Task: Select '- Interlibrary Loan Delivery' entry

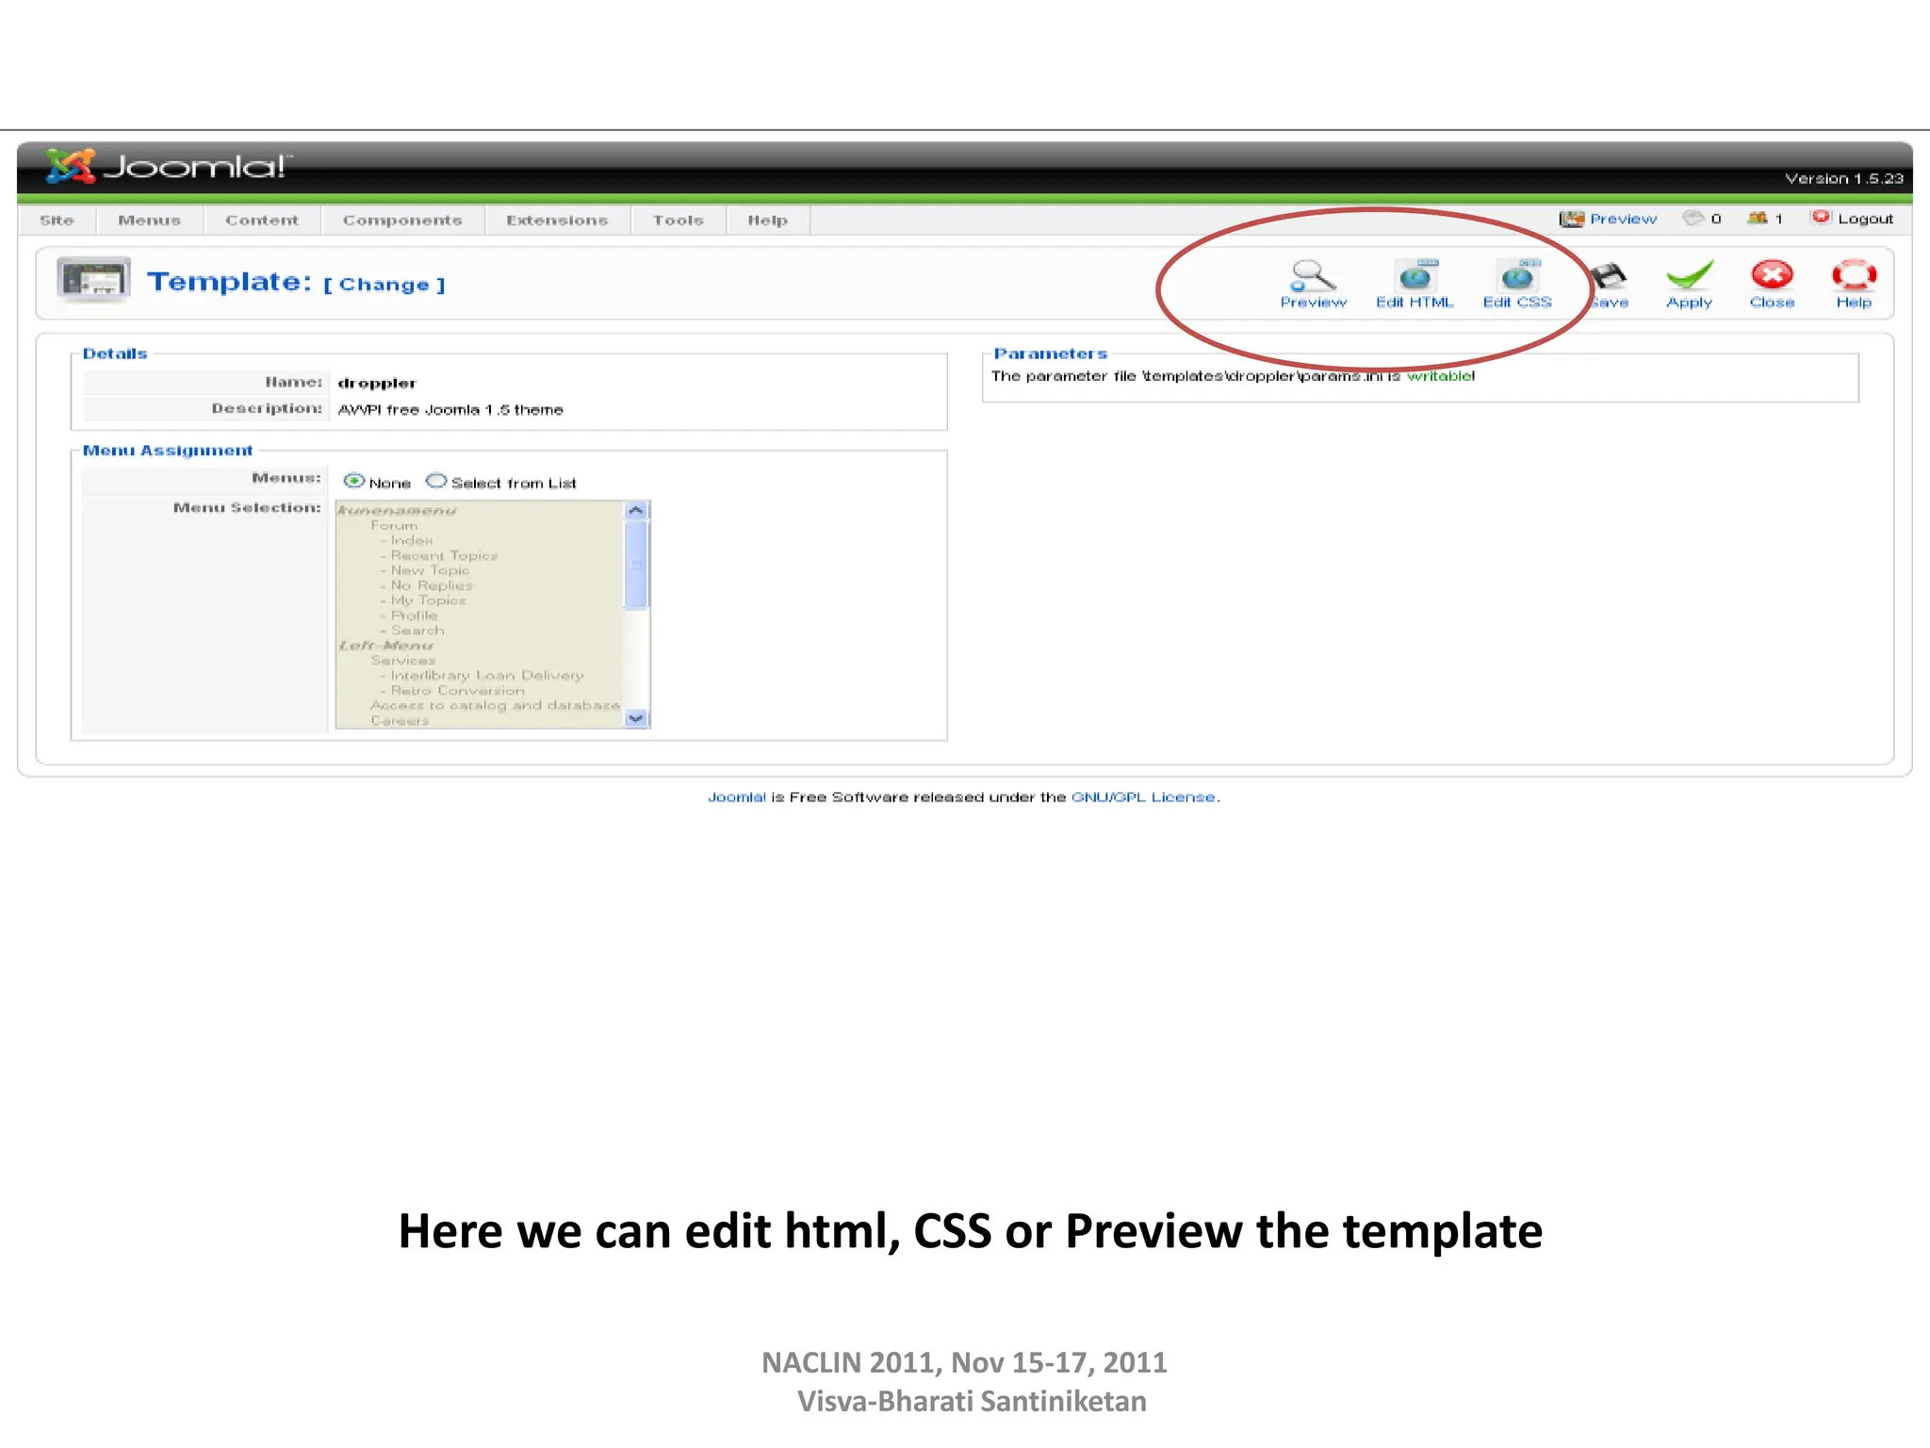Action: pyautogui.click(x=482, y=676)
